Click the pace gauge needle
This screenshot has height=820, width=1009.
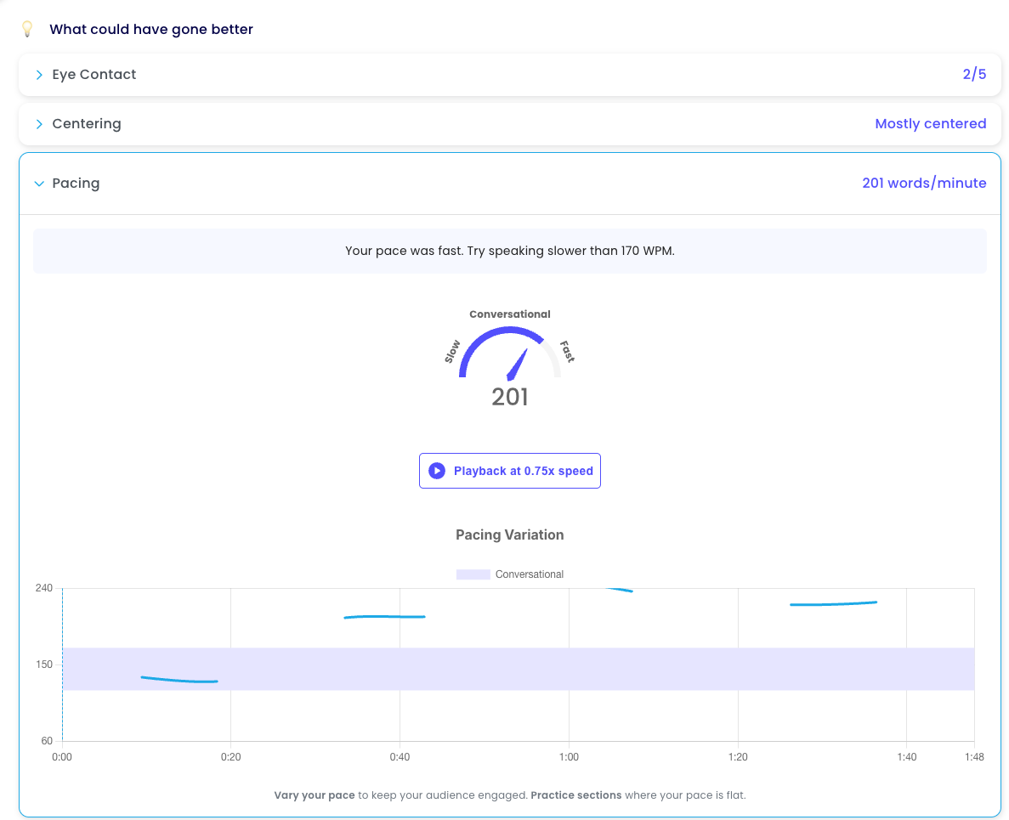(x=516, y=365)
